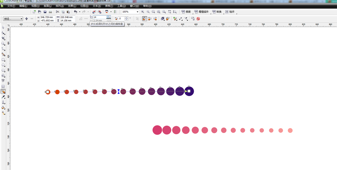Select the Ellipse tool
This screenshot has width=337, height=170.
[3, 65]
